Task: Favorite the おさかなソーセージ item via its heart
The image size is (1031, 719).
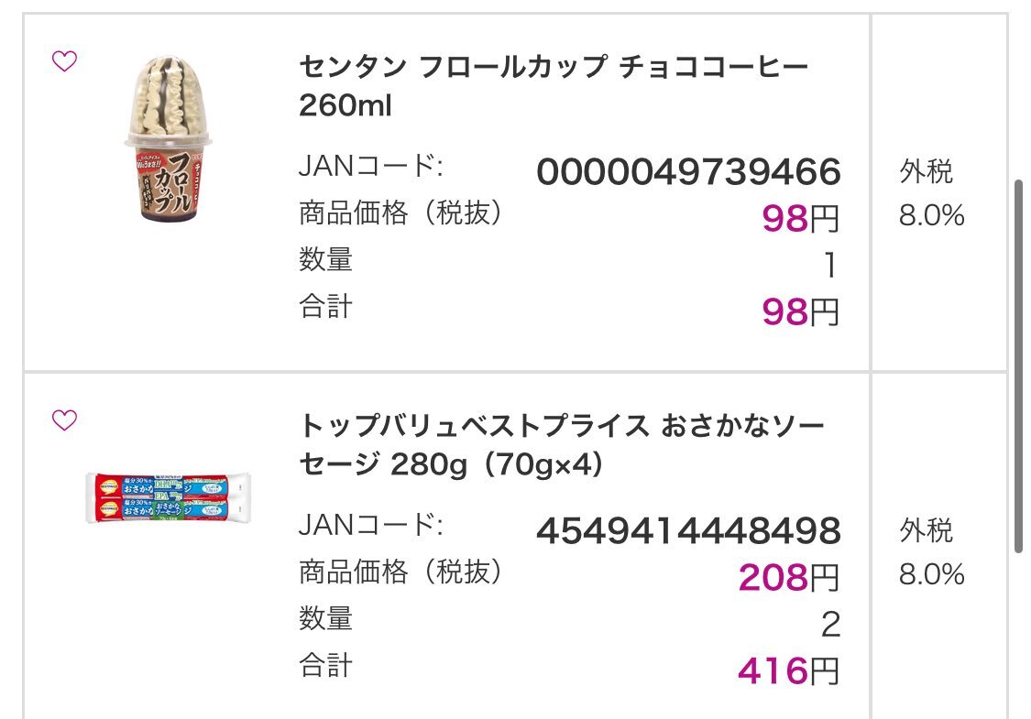Action: (64, 420)
